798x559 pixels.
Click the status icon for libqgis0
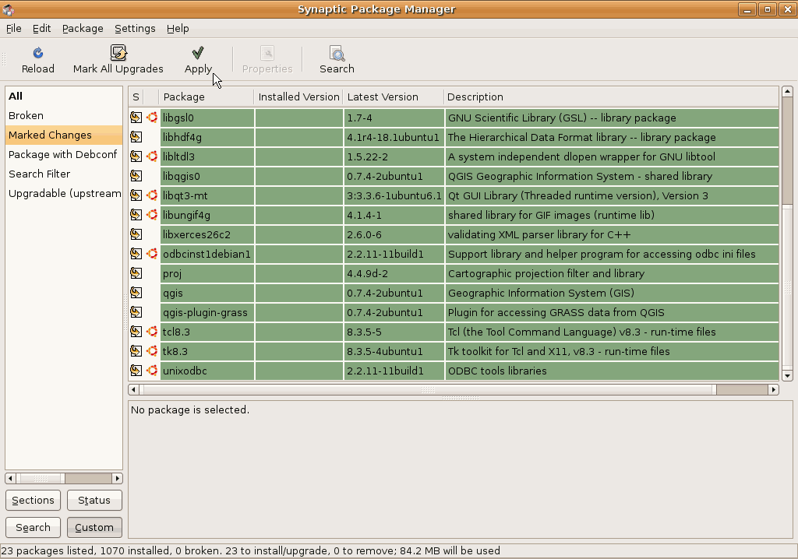(136, 176)
